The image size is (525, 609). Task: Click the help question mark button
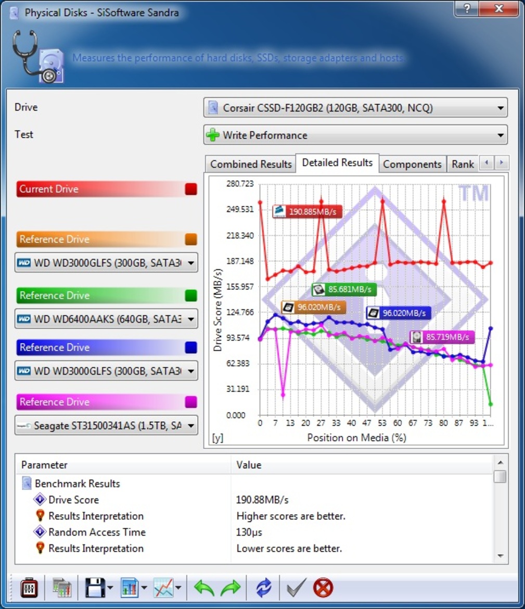(467, 8)
